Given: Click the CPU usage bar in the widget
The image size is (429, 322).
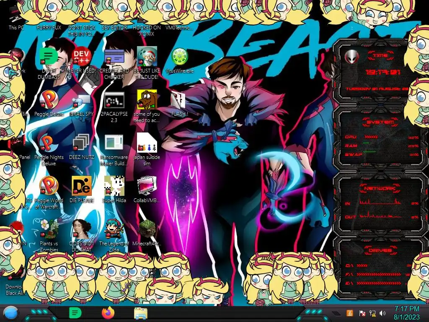Looking at the screenshot, I should [371, 137].
